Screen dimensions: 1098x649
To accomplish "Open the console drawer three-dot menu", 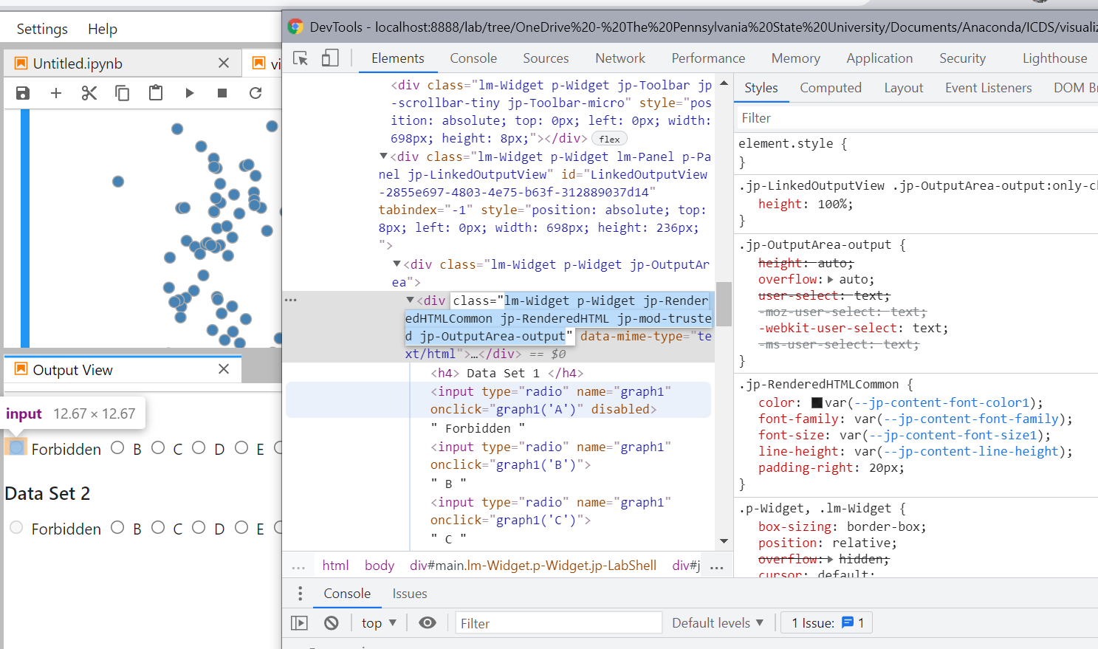I will 300,594.
